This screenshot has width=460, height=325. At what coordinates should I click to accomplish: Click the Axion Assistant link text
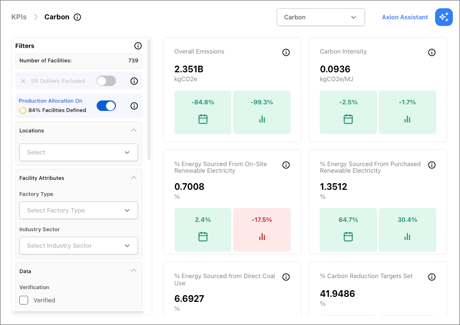click(405, 17)
